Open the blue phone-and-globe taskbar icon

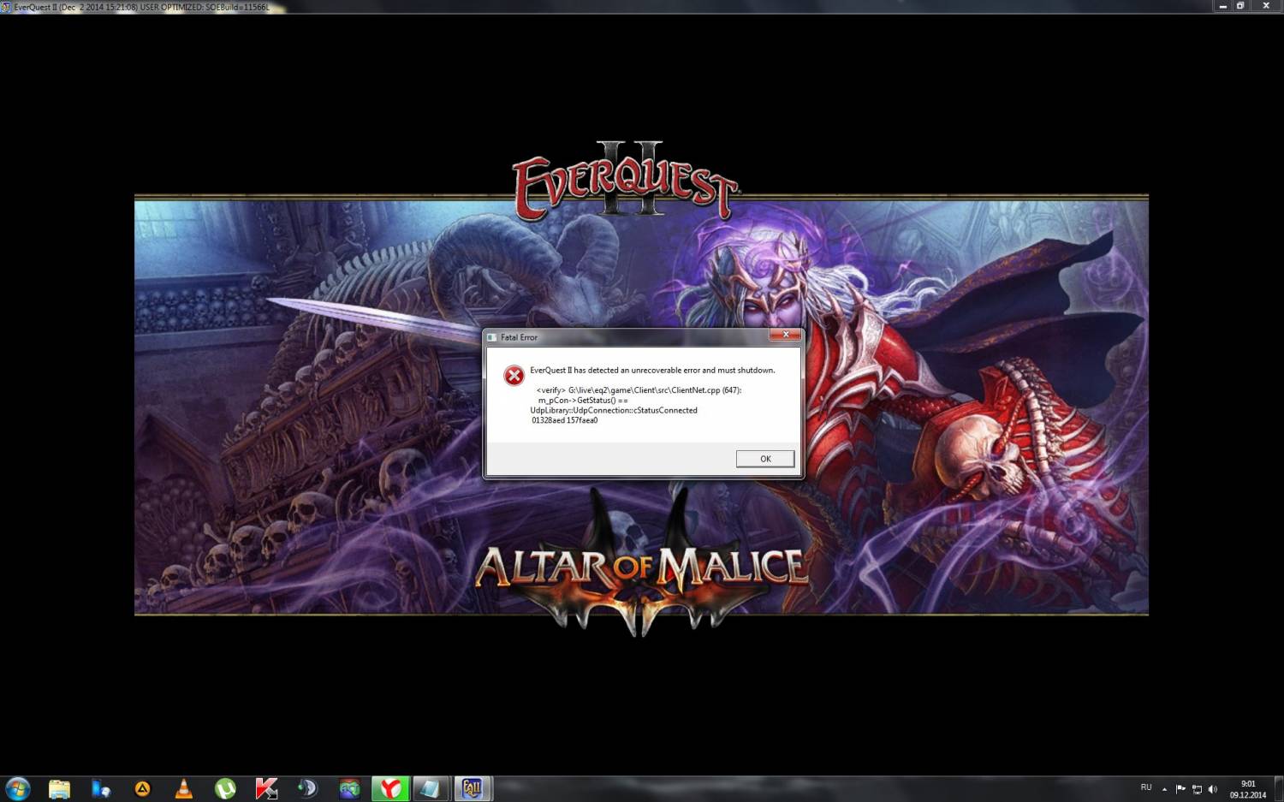(101, 788)
